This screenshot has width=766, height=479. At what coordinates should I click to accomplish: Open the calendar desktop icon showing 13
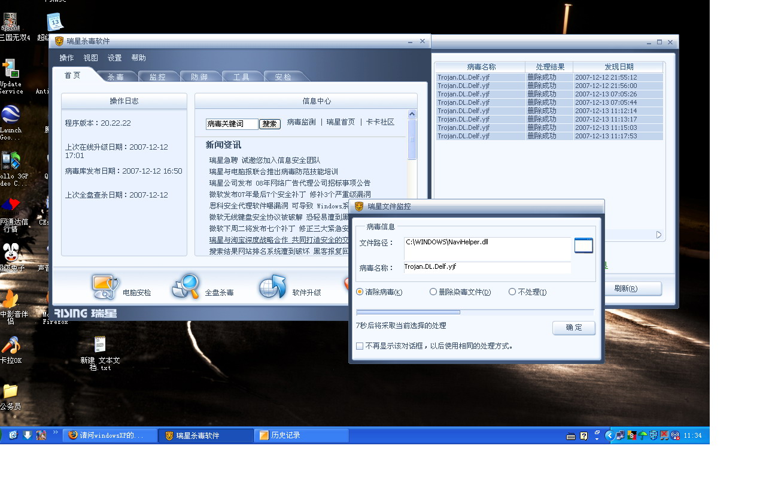55,22
